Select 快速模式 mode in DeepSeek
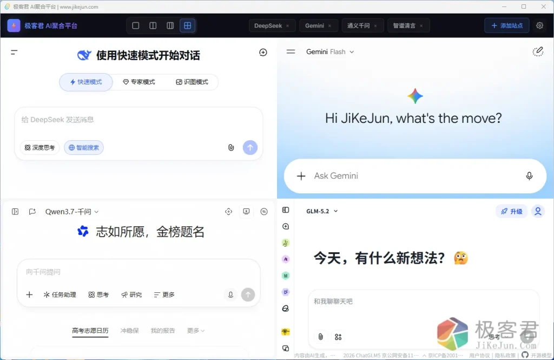 [x=86, y=82]
